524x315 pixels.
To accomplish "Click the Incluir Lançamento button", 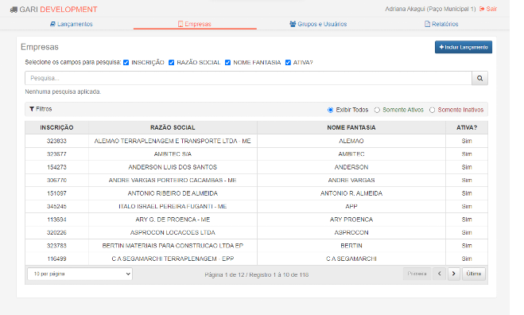I will point(464,47).
